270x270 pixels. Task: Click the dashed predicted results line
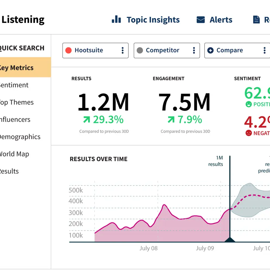tap(250, 196)
